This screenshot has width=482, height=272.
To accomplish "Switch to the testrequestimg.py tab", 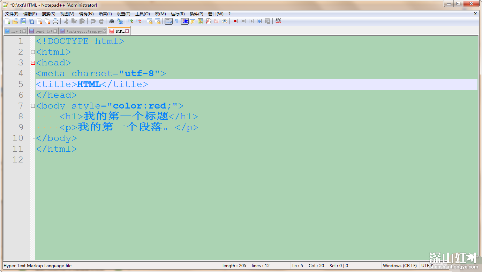I will [x=84, y=31].
